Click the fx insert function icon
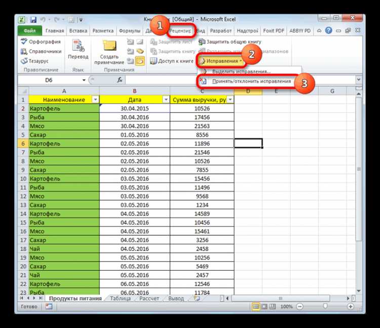Screen dimensions: 380x328 (x=120, y=80)
